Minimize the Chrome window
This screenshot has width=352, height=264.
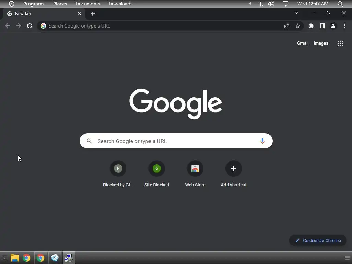(312, 13)
